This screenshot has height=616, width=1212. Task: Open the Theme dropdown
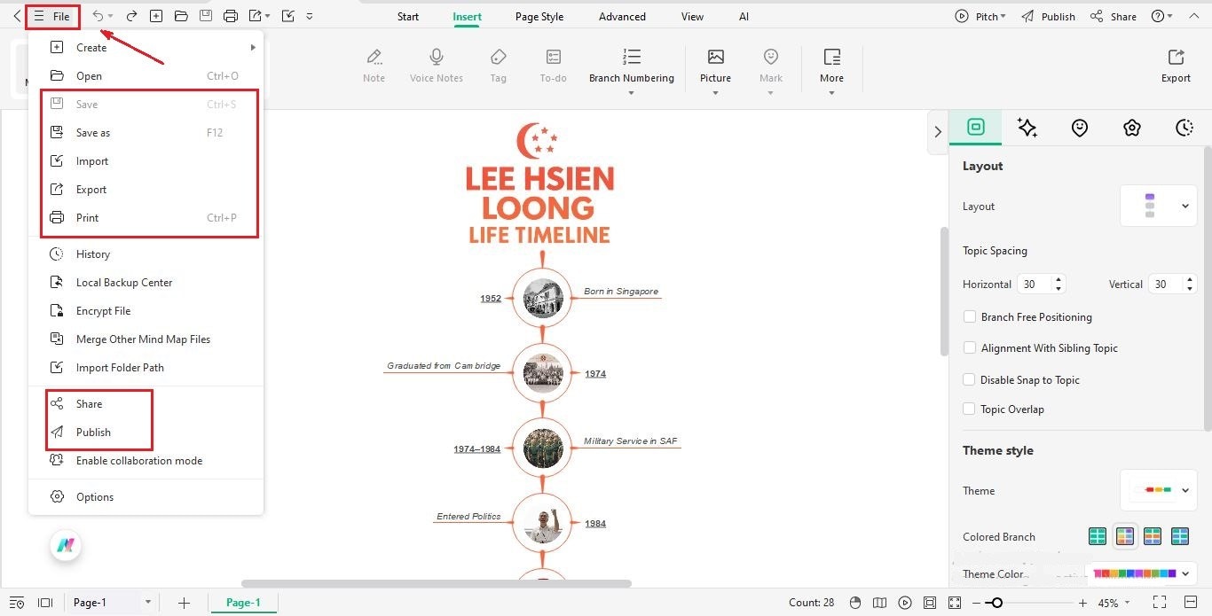tap(1159, 490)
